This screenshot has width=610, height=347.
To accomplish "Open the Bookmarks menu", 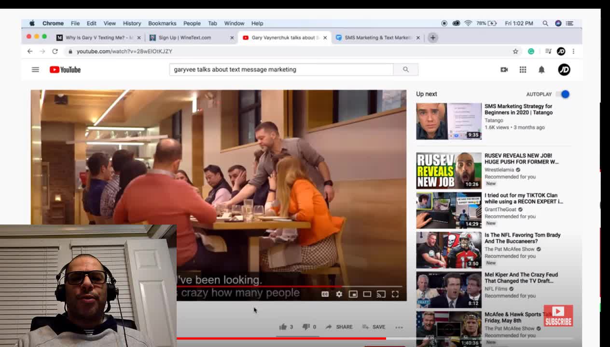I will (162, 23).
